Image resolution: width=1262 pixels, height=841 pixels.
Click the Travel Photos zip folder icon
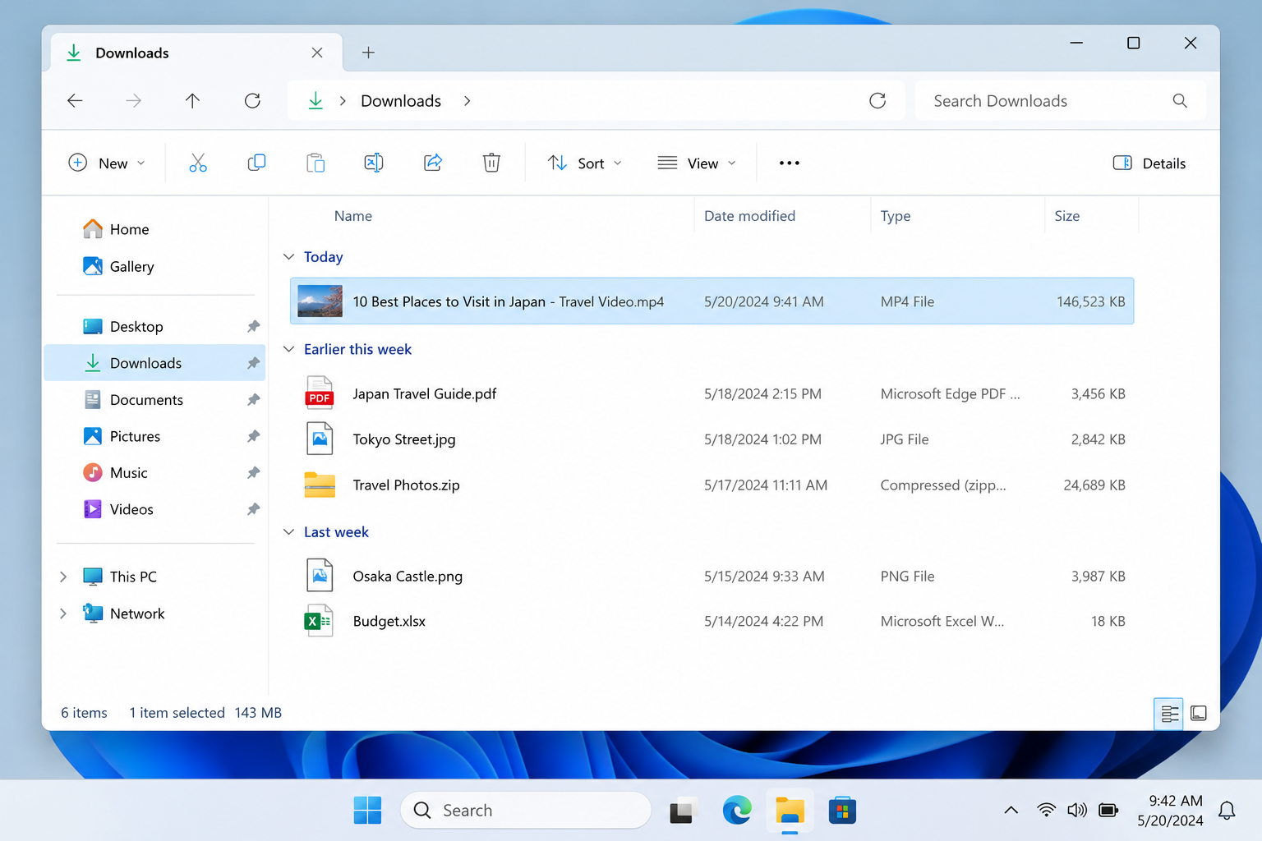pos(320,485)
